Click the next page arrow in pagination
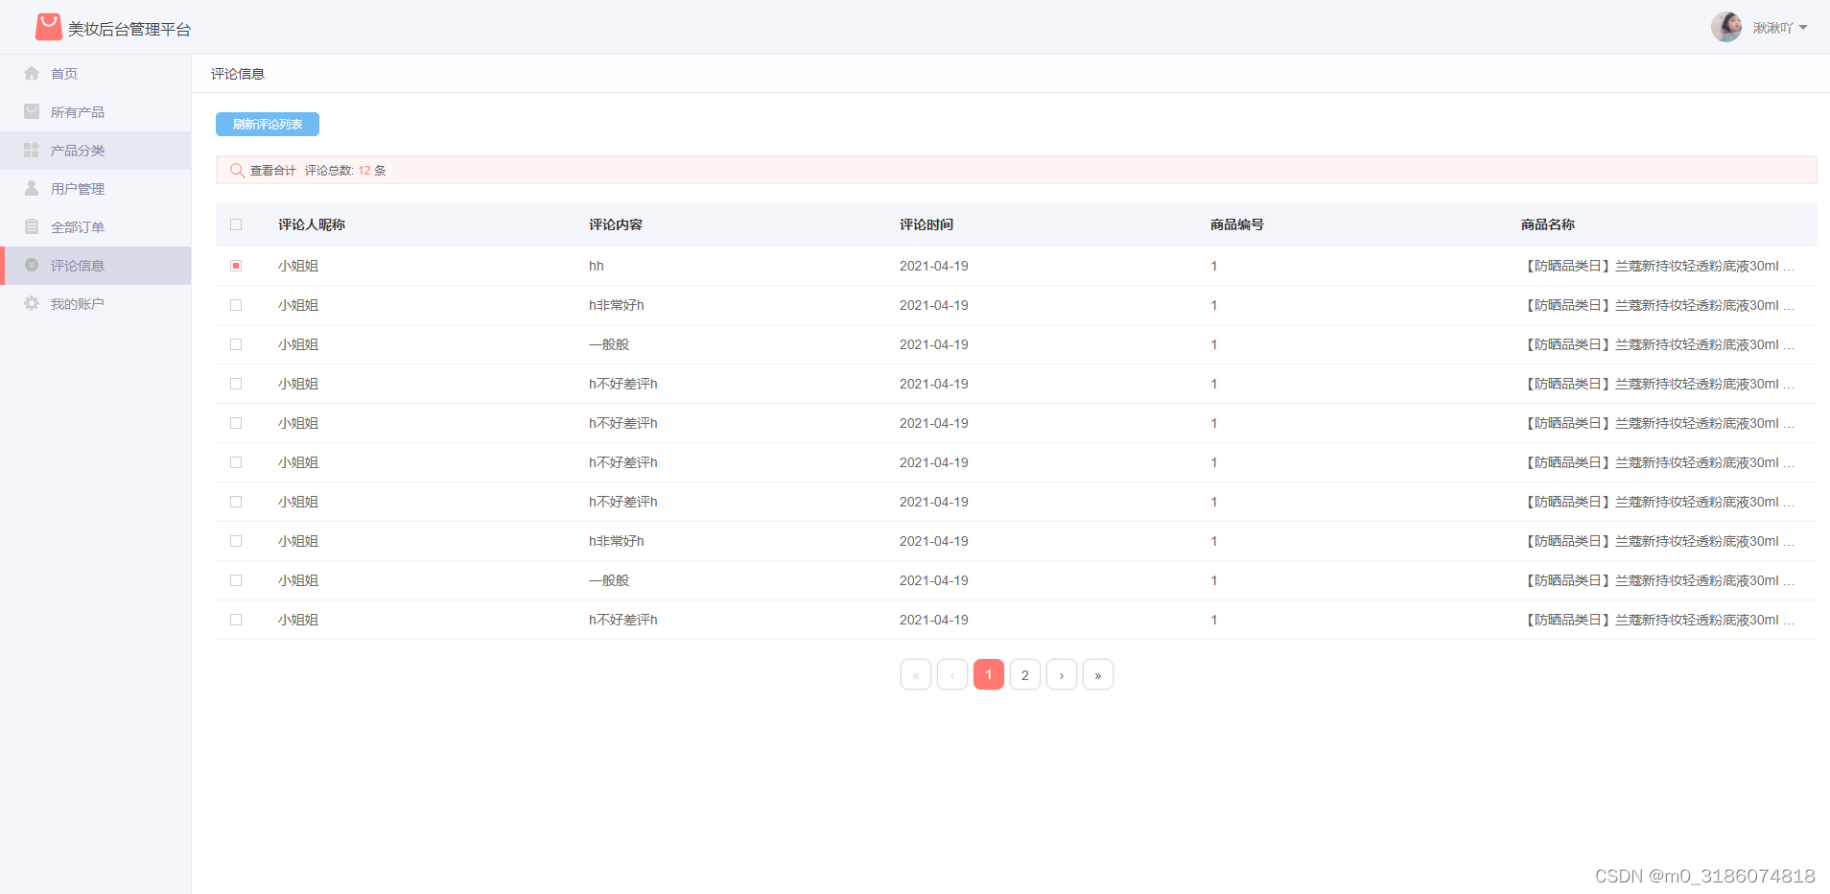The width and height of the screenshot is (1830, 894). click(x=1061, y=674)
